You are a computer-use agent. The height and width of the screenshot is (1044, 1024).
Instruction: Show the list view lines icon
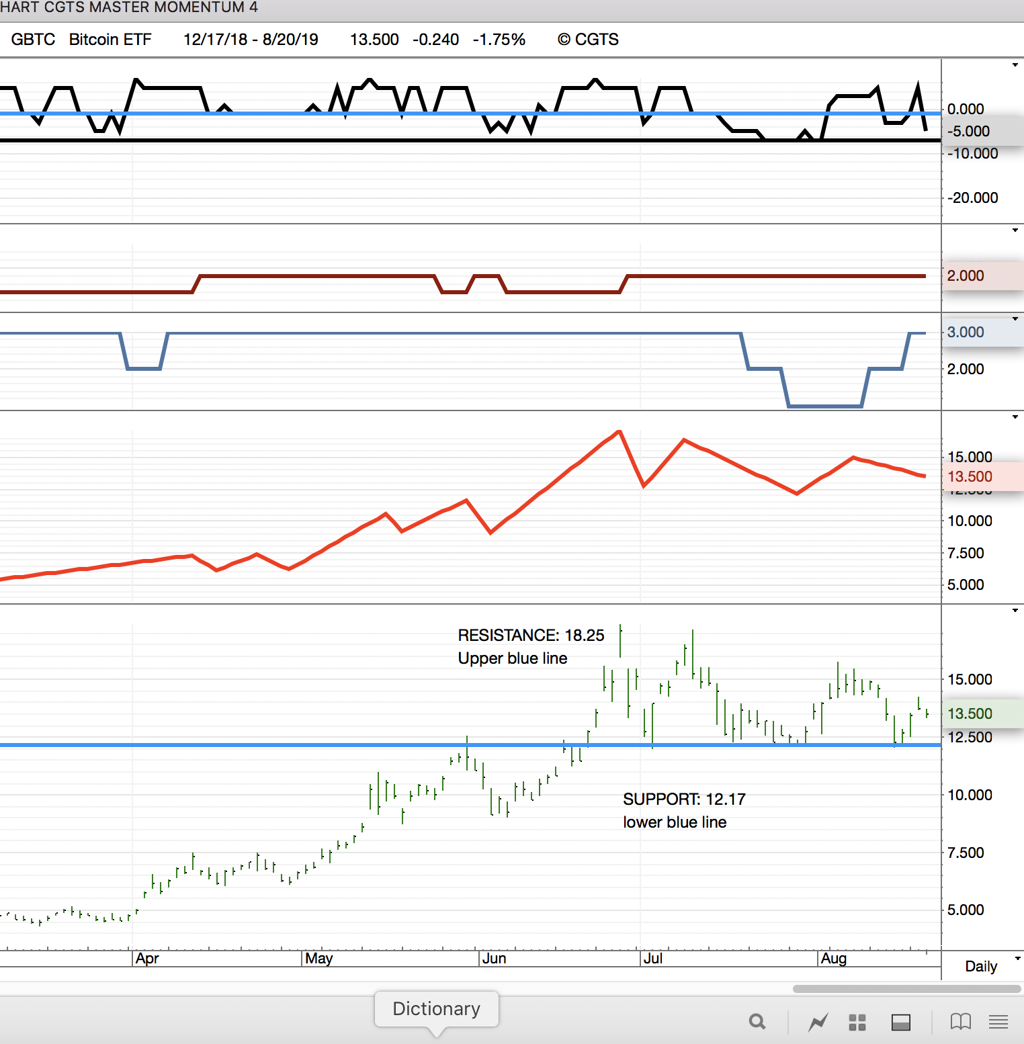pyautogui.click(x=998, y=1022)
